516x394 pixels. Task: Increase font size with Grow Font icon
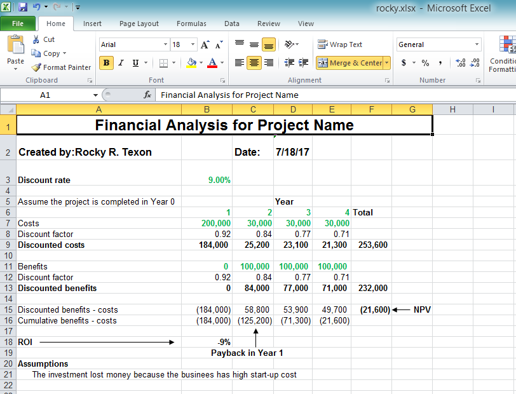coord(205,44)
